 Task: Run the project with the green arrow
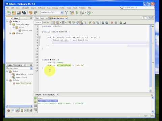pos(77,13)
